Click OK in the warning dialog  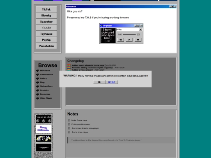click(99, 82)
